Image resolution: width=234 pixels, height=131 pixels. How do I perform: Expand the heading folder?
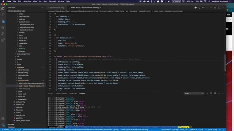pos(22,32)
